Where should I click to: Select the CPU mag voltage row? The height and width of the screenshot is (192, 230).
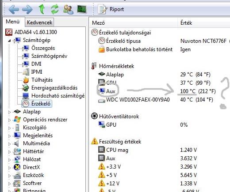117,150
